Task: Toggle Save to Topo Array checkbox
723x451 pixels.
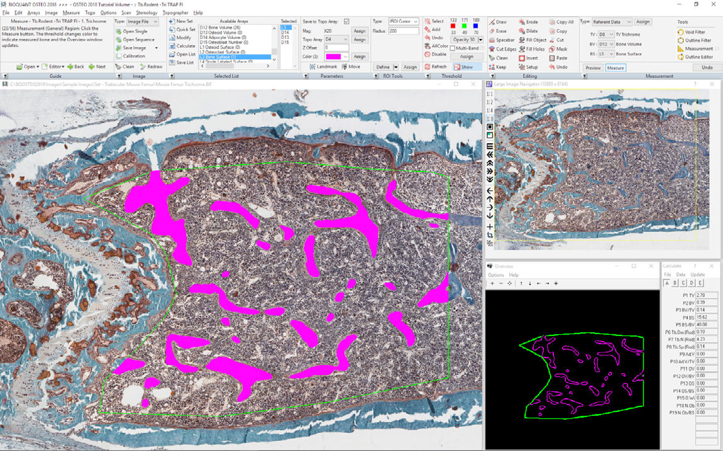Action: click(346, 21)
